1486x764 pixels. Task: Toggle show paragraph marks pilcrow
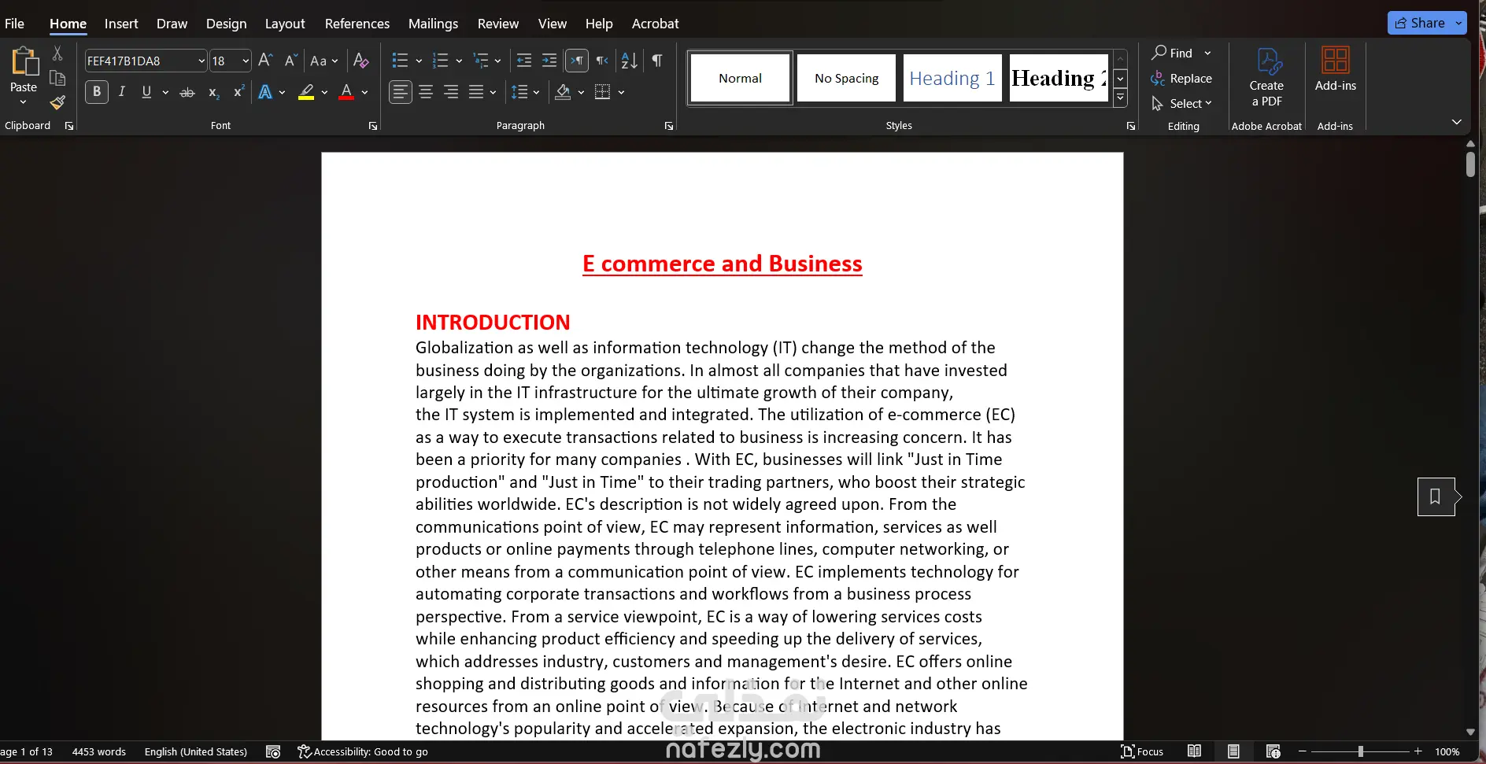657,61
